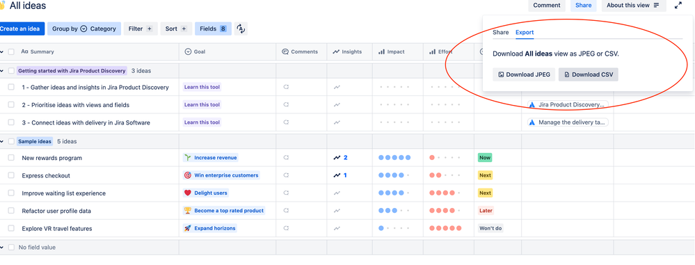The width and height of the screenshot is (695, 265).
Task: Click comment icon for Refactor user profile data
Action: pos(286,211)
